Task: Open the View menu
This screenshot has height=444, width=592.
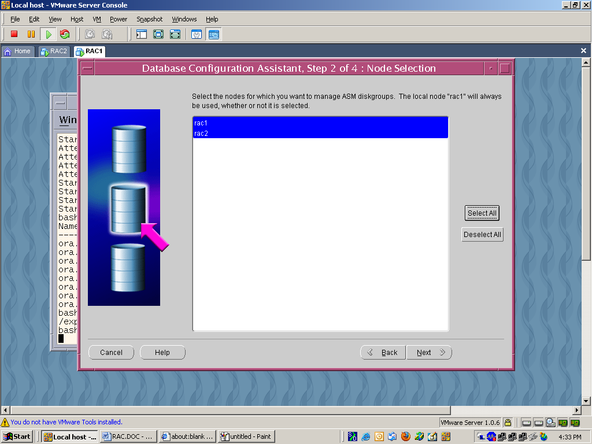Action: [x=55, y=19]
